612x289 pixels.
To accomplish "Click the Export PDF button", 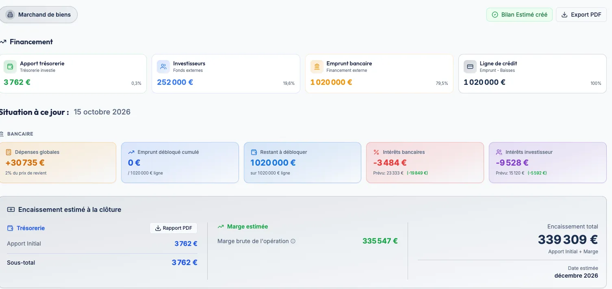I will [581, 15].
